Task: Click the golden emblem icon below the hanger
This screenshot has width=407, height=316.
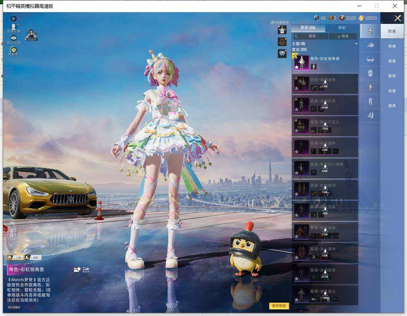Action: [282, 42]
